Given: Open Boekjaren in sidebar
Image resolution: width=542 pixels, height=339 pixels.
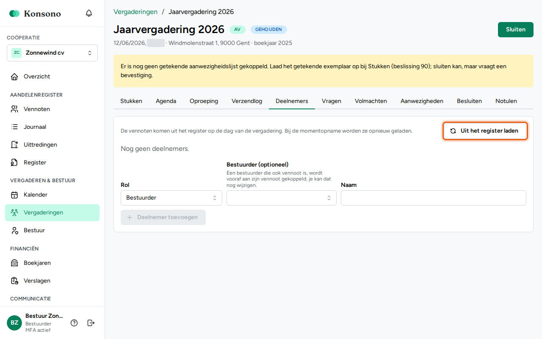Looking at the screenshot, I should 52,263.
